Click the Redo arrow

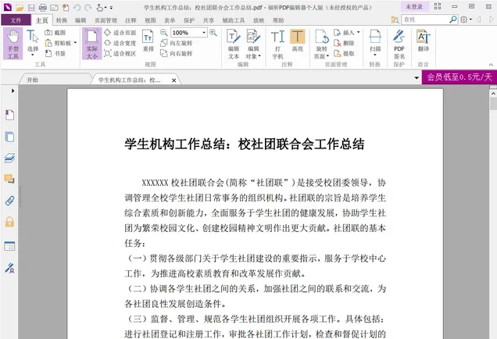pyautogui.click(x=88, y=7)
